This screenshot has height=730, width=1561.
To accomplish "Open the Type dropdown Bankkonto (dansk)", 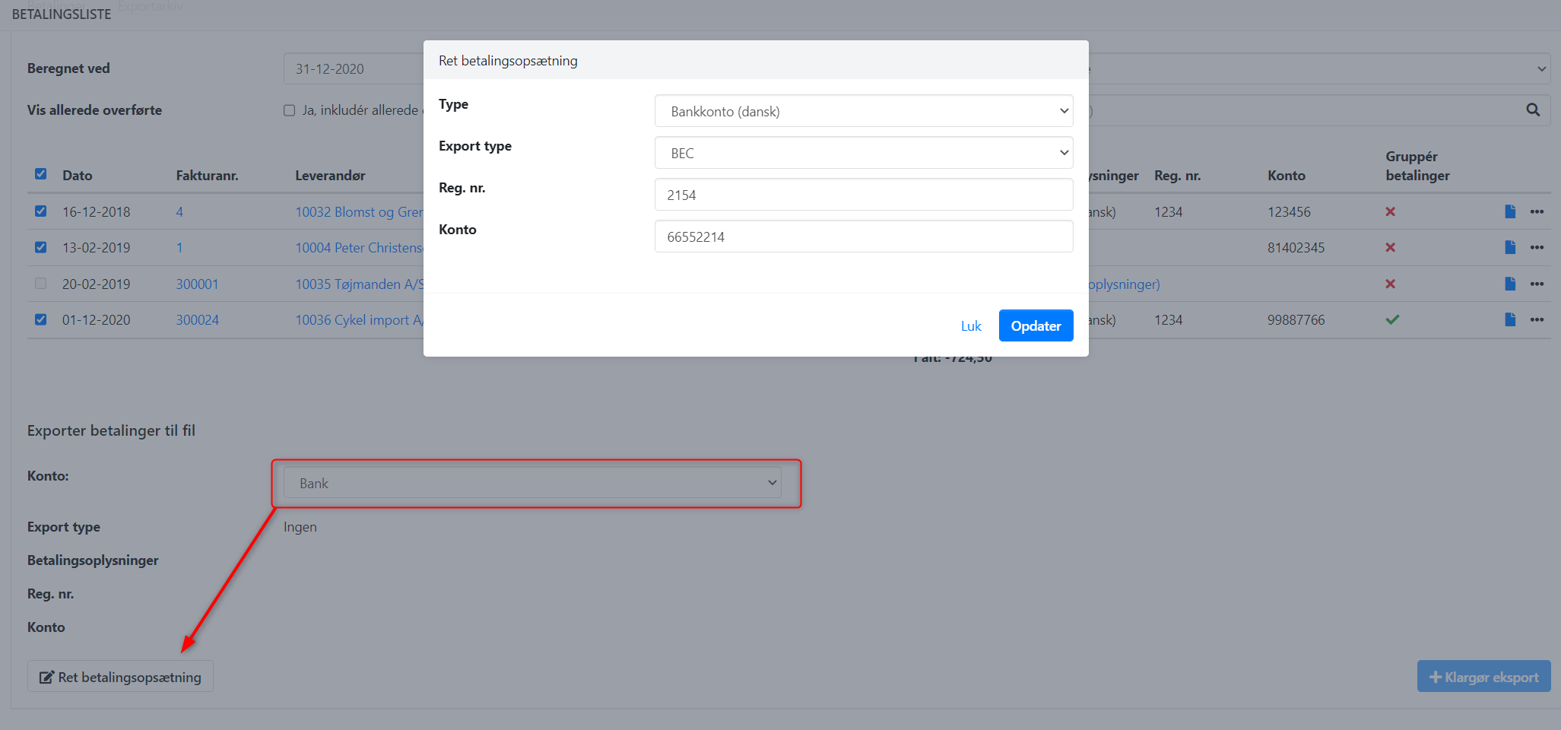I will point(864,111).
